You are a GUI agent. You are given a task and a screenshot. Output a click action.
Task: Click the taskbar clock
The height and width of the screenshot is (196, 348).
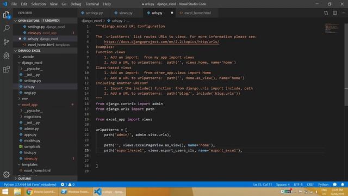[x=337, y=192]
